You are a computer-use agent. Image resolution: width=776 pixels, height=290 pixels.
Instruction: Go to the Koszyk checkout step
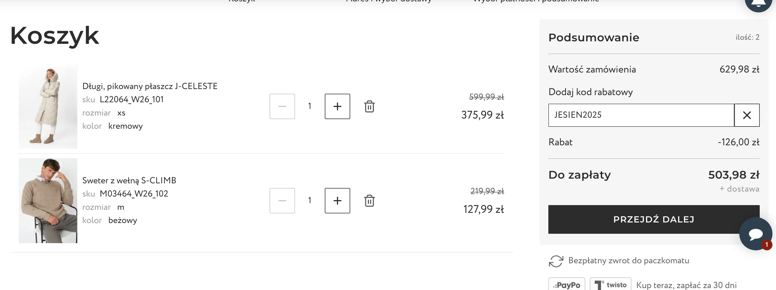(241, 1)
